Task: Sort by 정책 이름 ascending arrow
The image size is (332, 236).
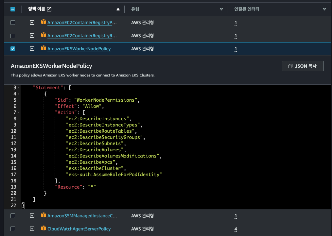Action: coord(118,9)
